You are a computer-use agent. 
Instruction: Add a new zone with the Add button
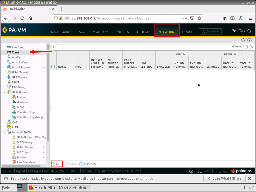57,164
